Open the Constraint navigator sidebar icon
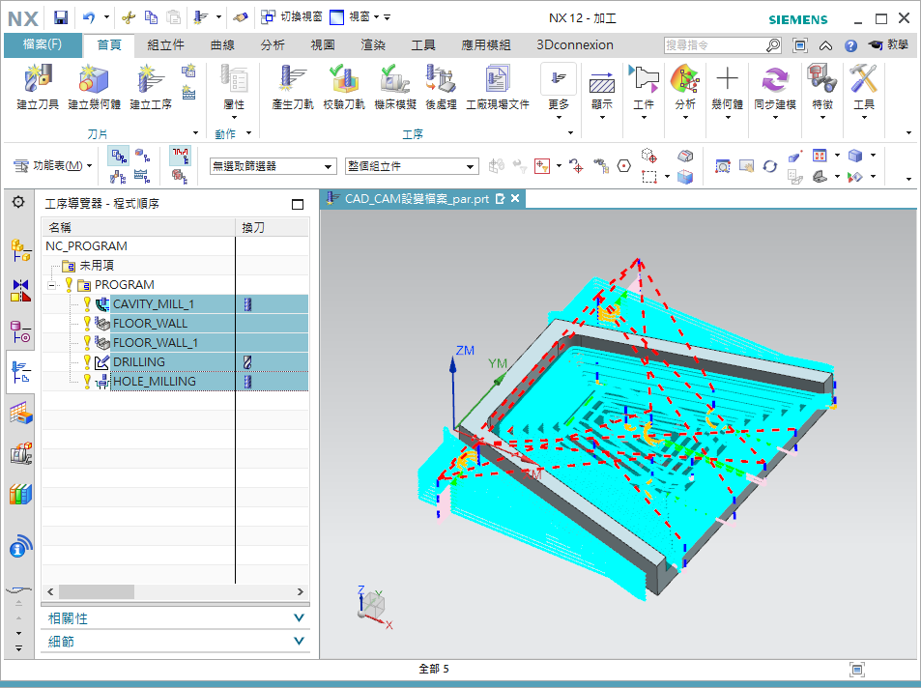 (20, 290)
